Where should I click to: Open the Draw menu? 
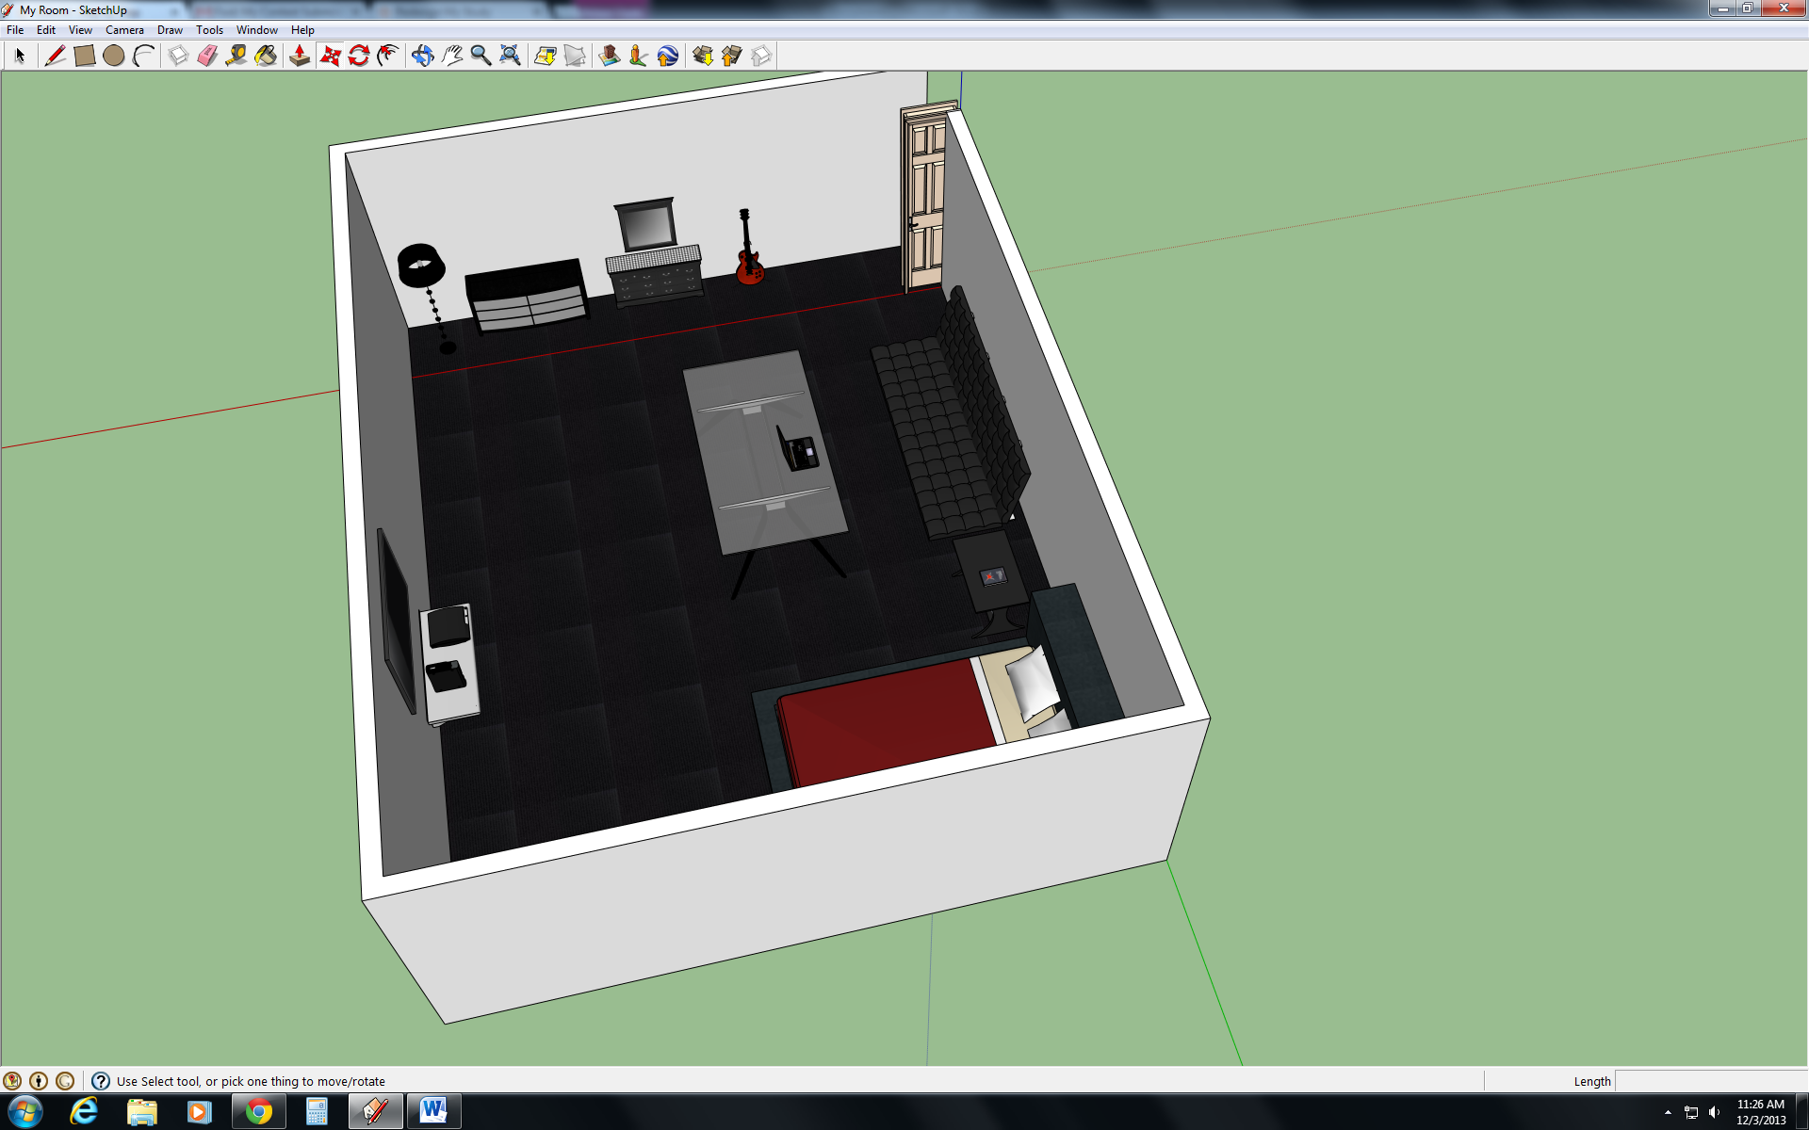(170, 30)
